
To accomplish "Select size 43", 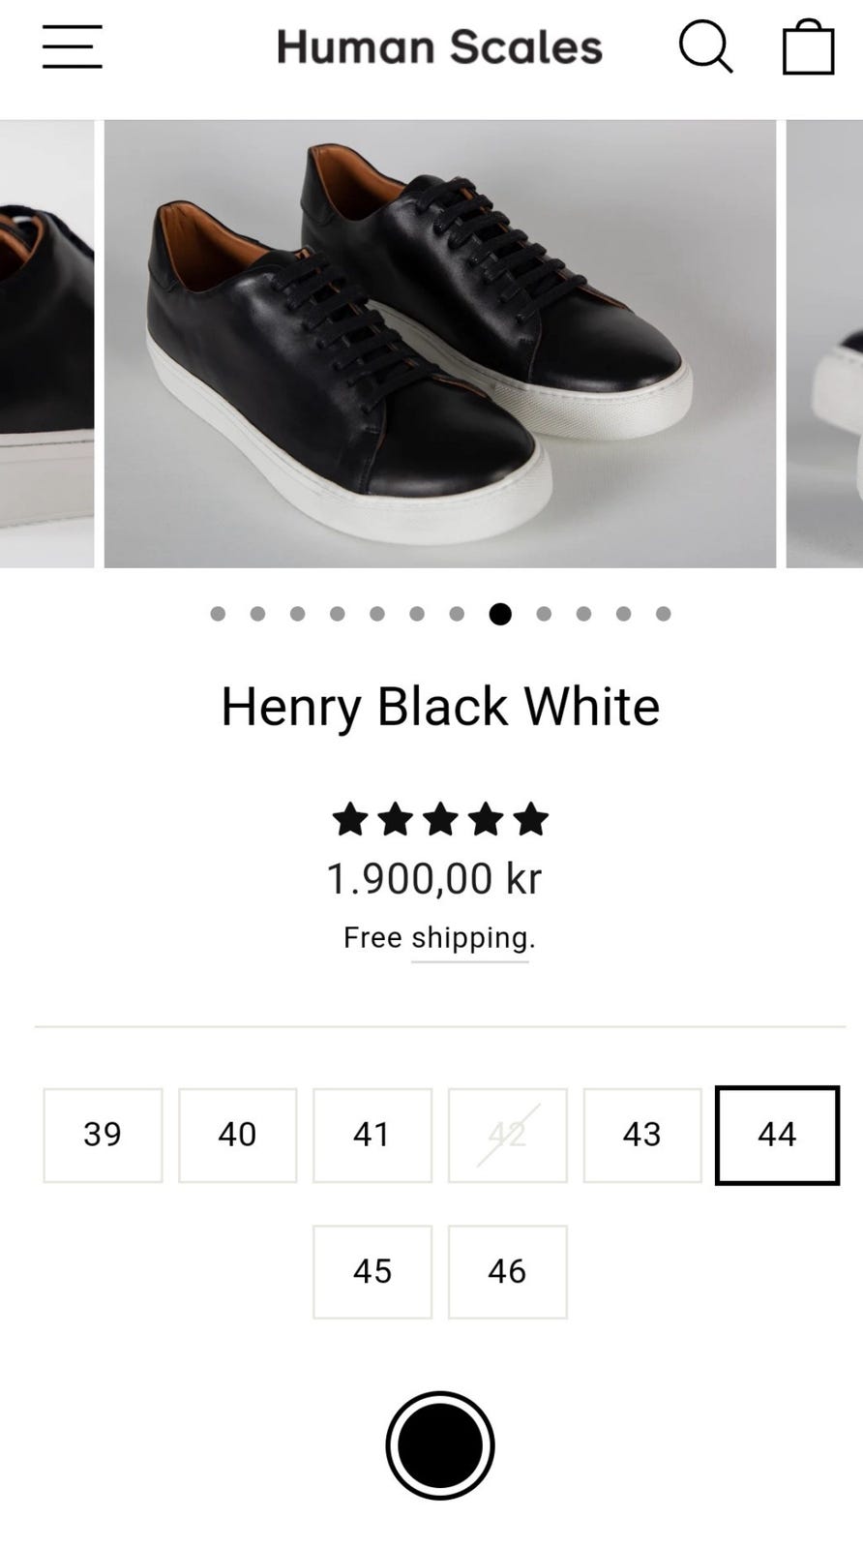I will [642, 1135].
